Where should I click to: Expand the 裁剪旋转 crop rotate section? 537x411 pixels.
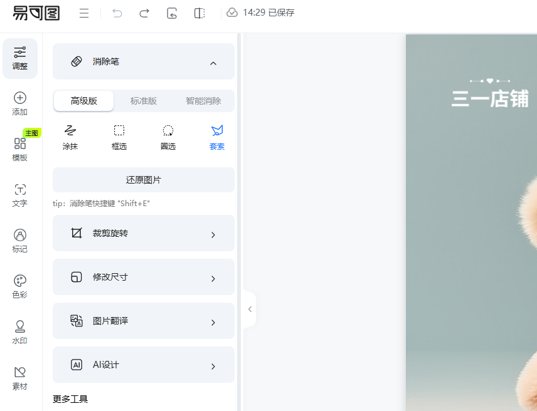pos(144,234)
